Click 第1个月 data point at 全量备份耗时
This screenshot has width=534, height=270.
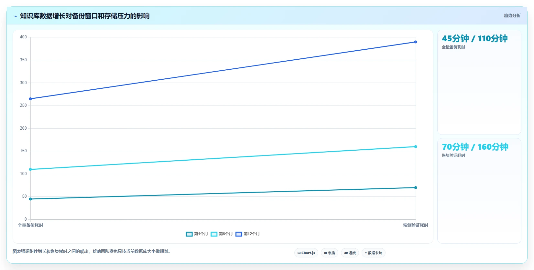point(30,199)
